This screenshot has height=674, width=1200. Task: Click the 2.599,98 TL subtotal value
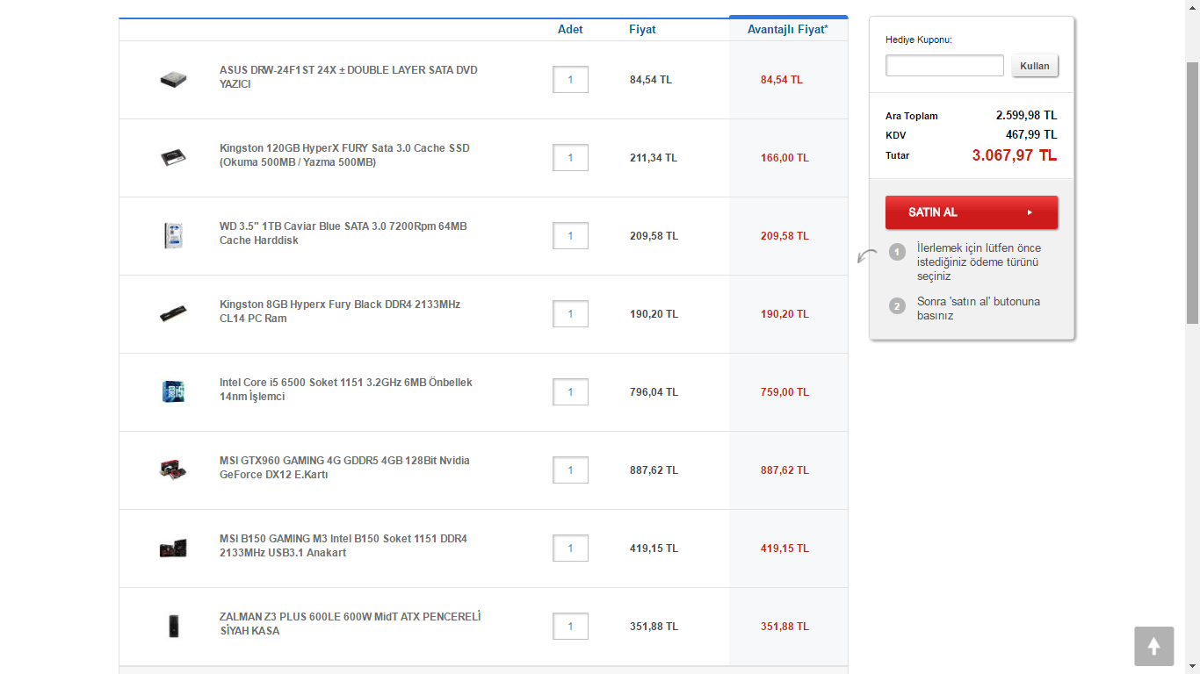point(1026,116)
